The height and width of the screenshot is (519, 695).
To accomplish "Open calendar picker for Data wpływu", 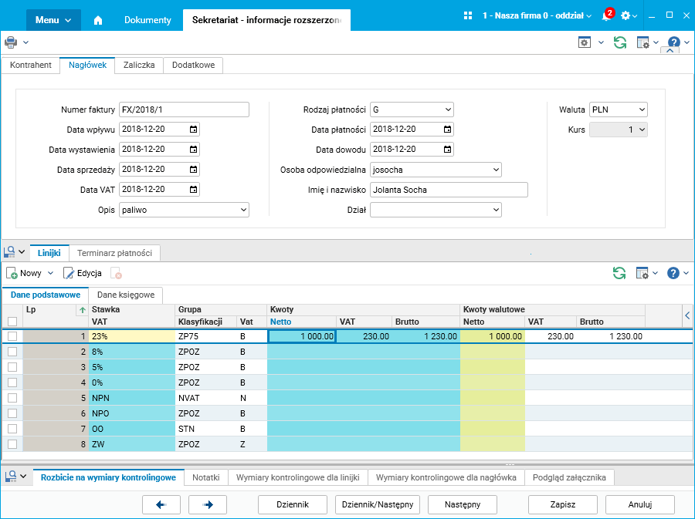I will 193,130.
